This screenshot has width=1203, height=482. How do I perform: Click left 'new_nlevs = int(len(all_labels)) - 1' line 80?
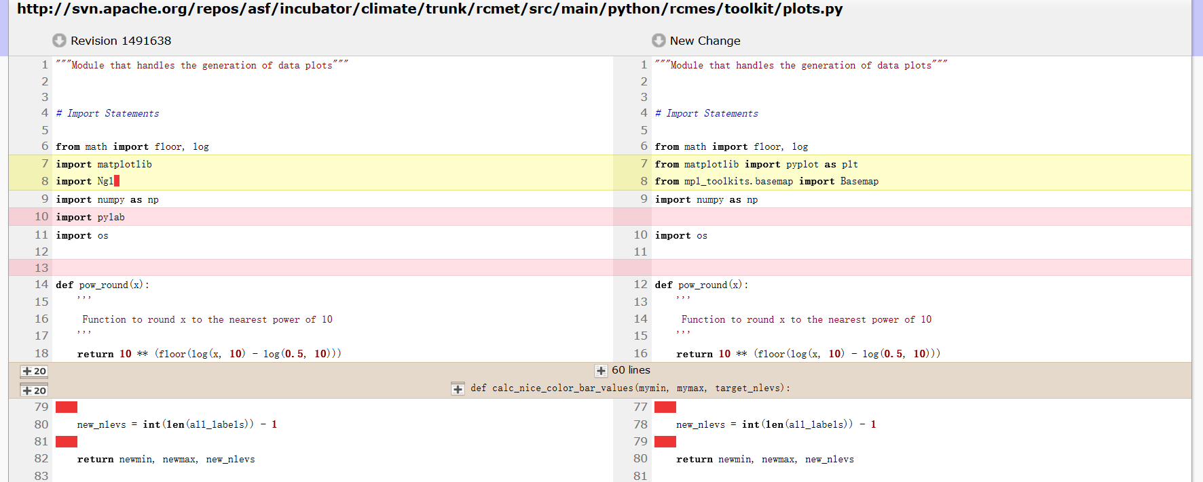[177, 424]
